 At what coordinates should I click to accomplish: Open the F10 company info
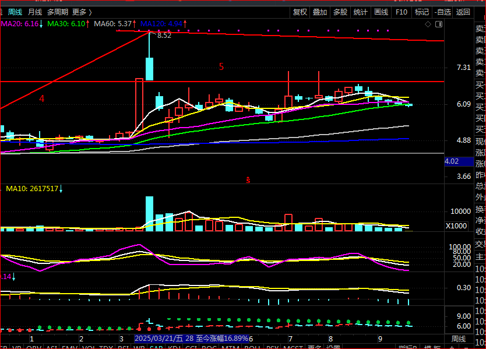coord(402,12)
